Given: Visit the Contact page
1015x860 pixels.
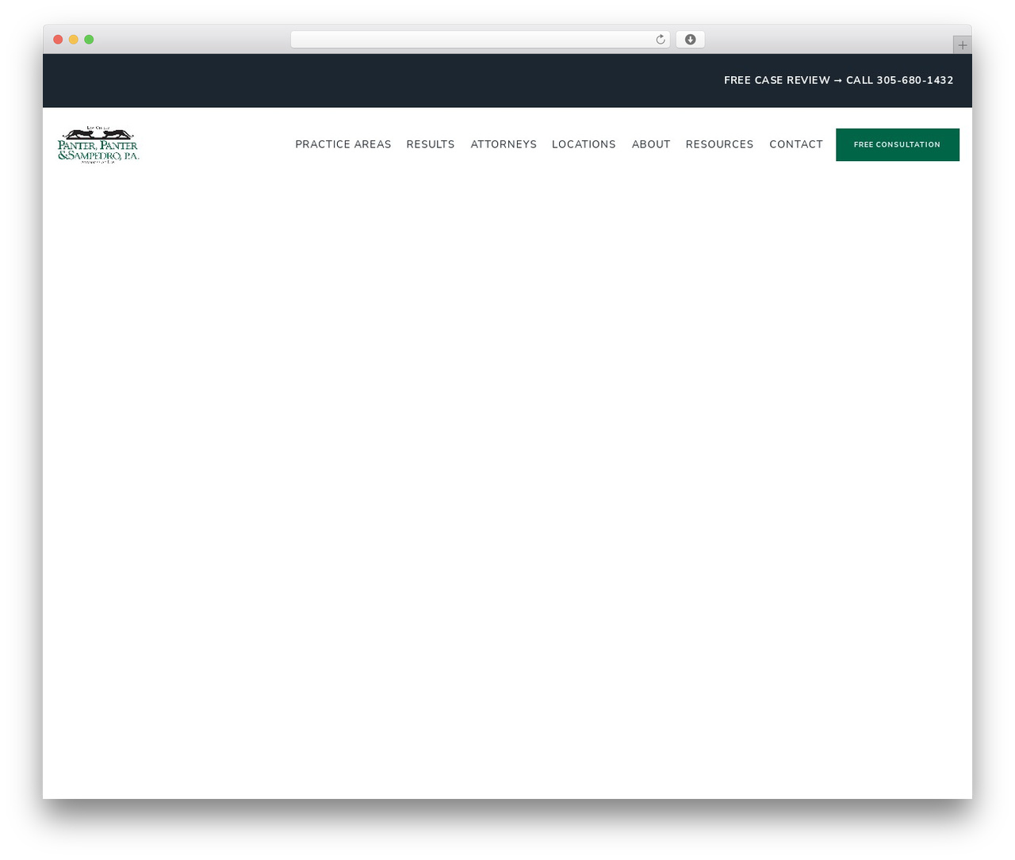Looking at the screenshot, I should pyautogui.click(x=796, y=144).
